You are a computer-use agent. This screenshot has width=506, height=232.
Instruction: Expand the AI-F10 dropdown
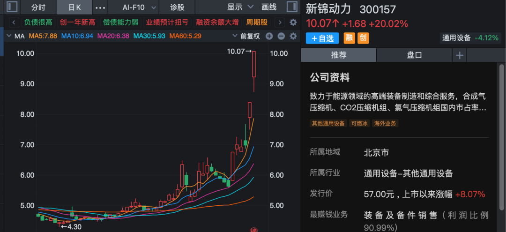pyautogui.click(x=133, y=7)
